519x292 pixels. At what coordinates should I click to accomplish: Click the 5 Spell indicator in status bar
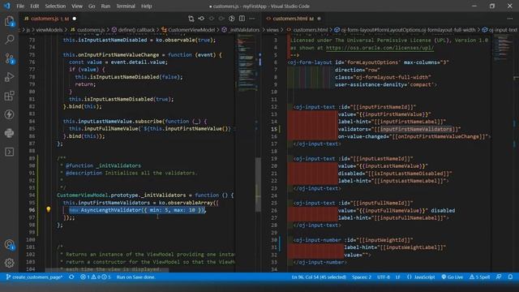pos(479,277)
